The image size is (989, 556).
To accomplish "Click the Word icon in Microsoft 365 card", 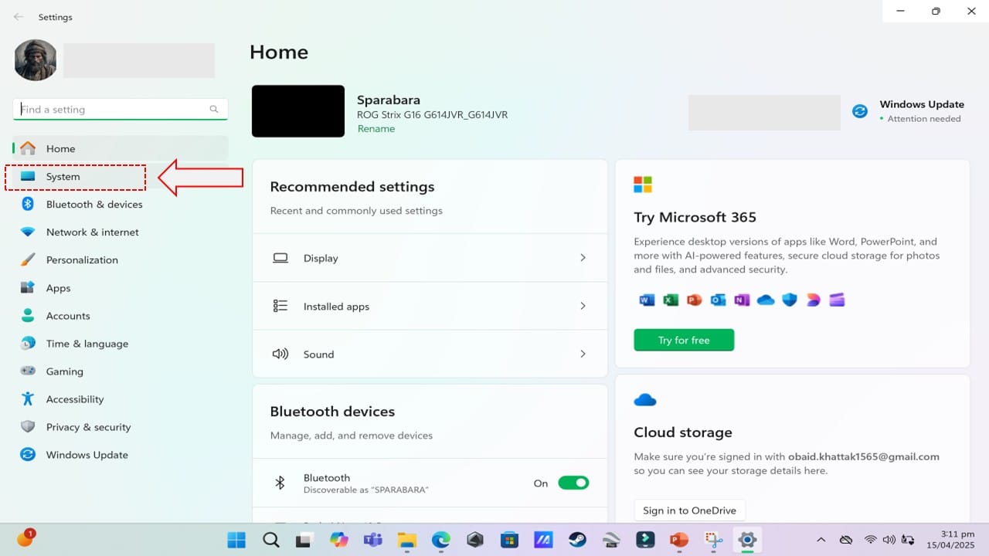I will click(x=647, y=300).
